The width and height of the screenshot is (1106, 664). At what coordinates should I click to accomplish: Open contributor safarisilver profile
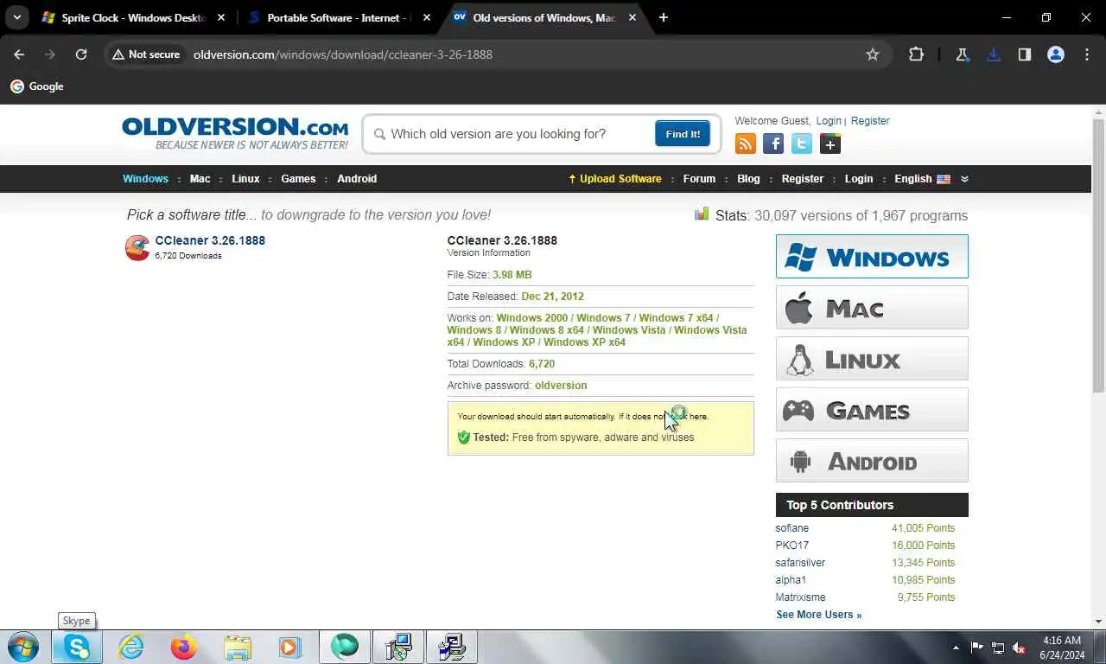800,563
